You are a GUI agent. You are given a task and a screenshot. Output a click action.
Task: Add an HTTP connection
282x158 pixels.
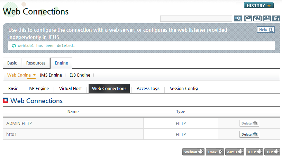(x=254, y=152)
